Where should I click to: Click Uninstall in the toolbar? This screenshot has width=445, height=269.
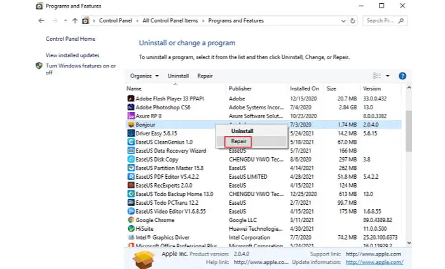[x=178, y=76]
